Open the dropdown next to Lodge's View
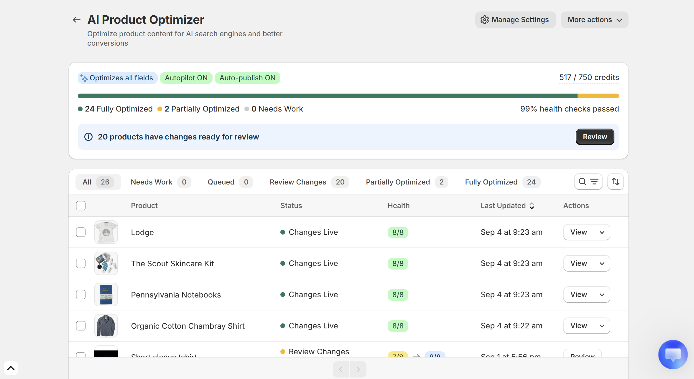Screen dimensions: 694x379 coord(602,232)
